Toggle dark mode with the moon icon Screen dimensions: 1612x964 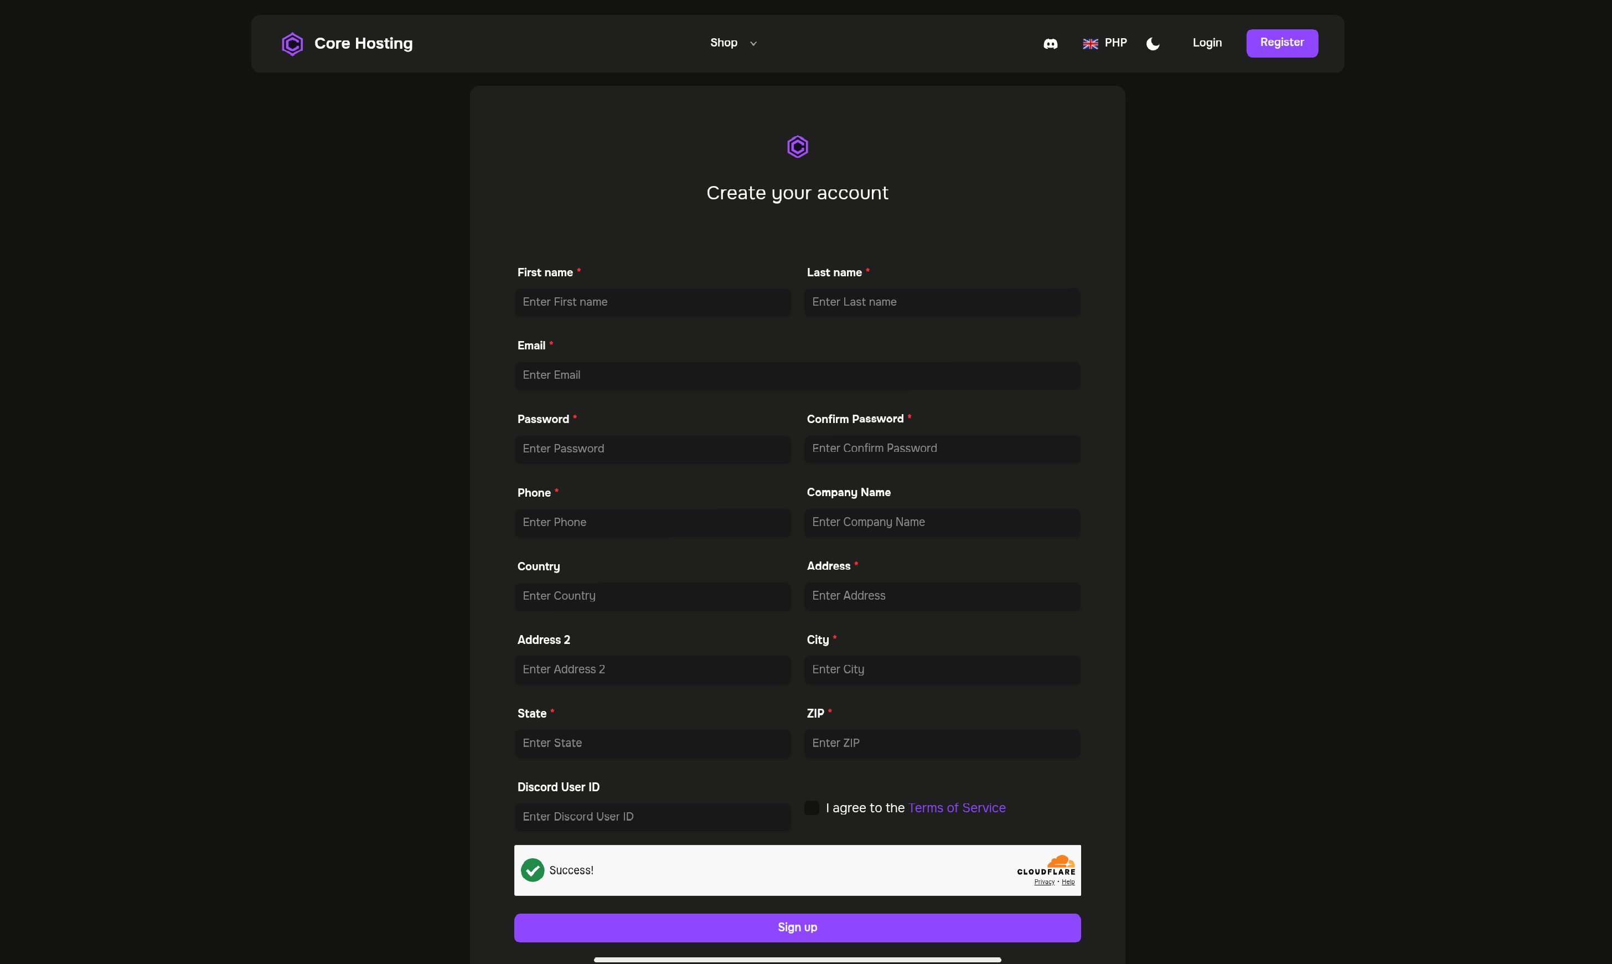point(1153,44)
